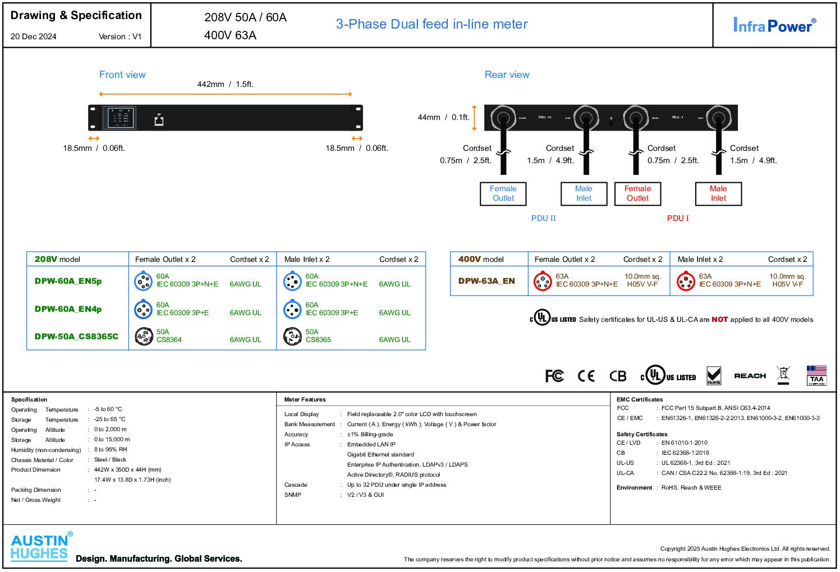Image resolution: width=840 pixels, height=572 pixels.
Task: Click the blue Female Outlet box of PDU II
Action: click(x=503, y=193)
